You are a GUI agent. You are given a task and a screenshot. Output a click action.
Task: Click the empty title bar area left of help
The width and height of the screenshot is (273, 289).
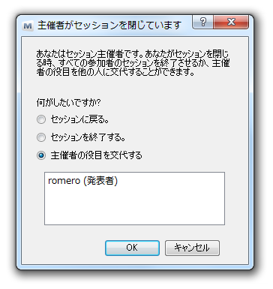(x=187, y=25)
